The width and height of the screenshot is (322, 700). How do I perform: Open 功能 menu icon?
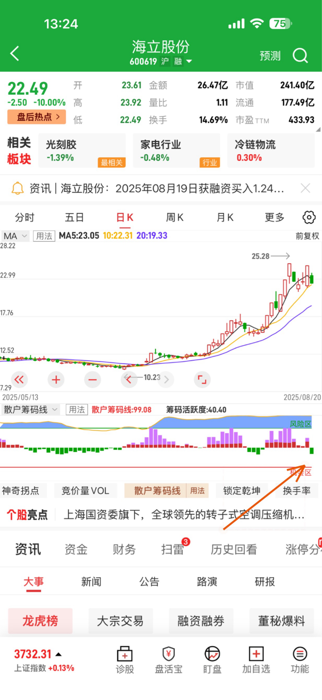click(300, 660)
